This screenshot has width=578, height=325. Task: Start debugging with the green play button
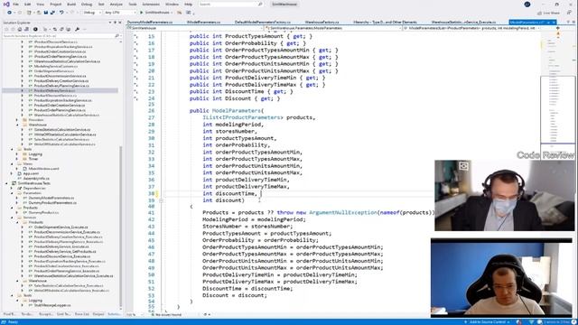coord(141,13)
